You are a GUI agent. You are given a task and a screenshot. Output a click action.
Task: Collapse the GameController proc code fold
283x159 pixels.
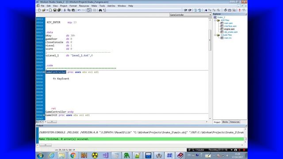point(44,72)
